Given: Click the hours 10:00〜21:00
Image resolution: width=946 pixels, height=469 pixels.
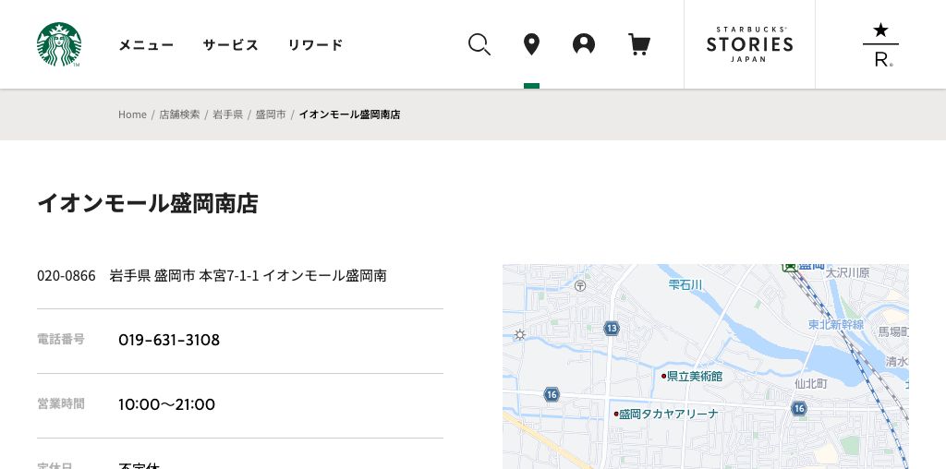Looking at the screenshot, I should [166, 404].
